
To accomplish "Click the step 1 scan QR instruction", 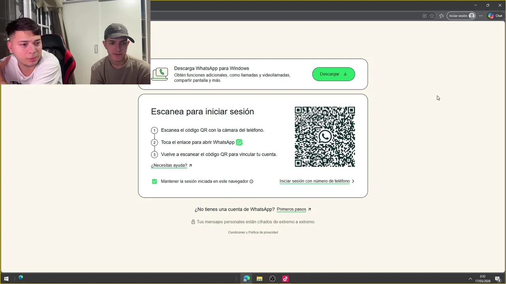I will tap(212, 130).
